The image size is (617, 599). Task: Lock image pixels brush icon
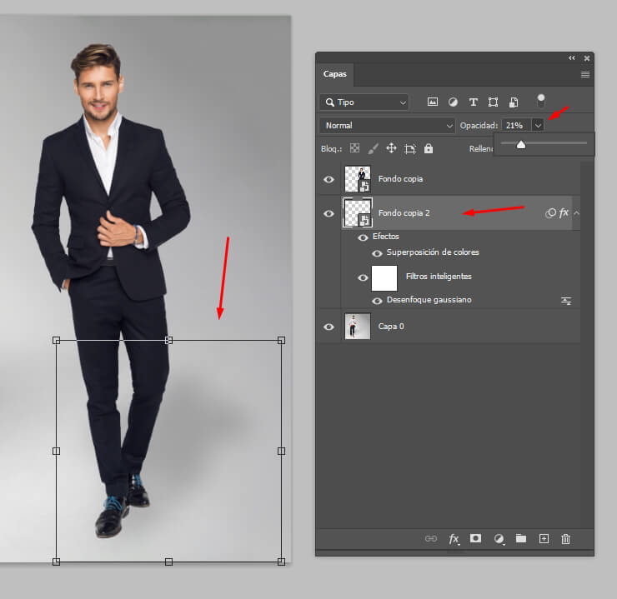373,148
